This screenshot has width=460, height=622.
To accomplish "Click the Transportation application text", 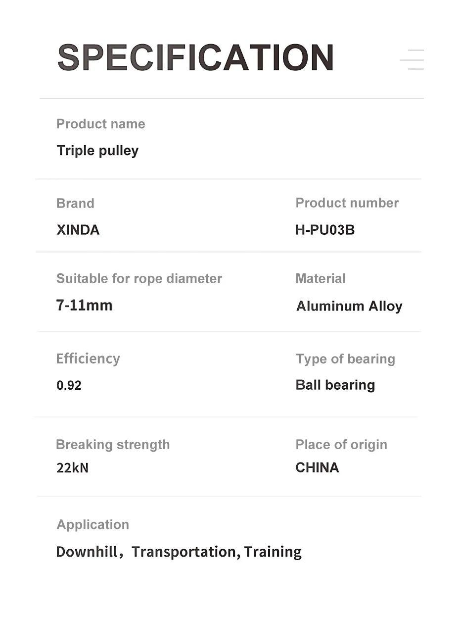I will pyautogui.click(x=184, y=552).
